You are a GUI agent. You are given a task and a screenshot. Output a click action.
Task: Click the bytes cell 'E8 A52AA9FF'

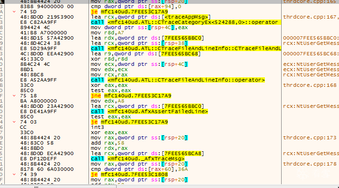38,80
